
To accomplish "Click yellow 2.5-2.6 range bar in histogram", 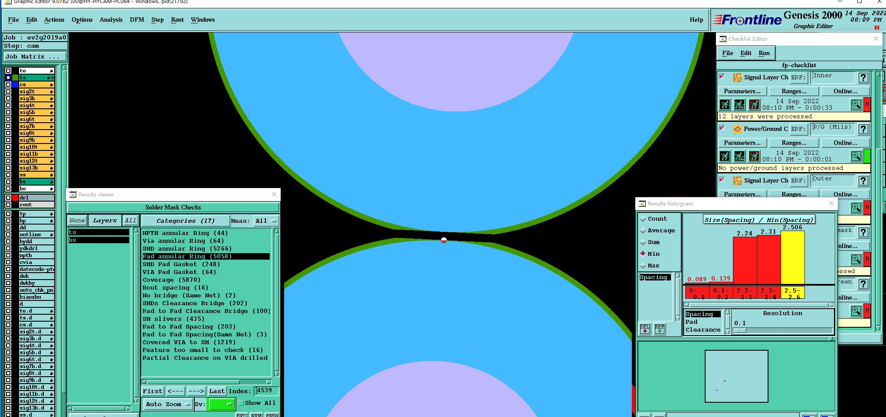I will click(792, 257).
